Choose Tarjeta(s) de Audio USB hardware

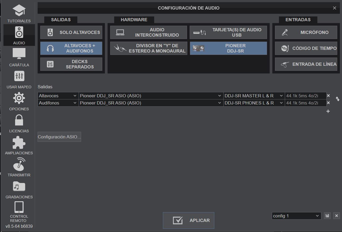228,32
